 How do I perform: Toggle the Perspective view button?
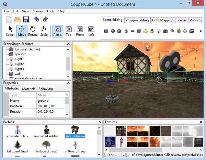(x=57, y=31)
